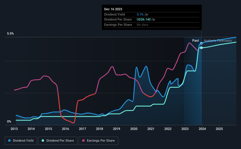Image resolution: width=241 pixels, height=149 pixels.
Task: Select the teal Dividend Per Share data point marker
Action: [201, 48]
